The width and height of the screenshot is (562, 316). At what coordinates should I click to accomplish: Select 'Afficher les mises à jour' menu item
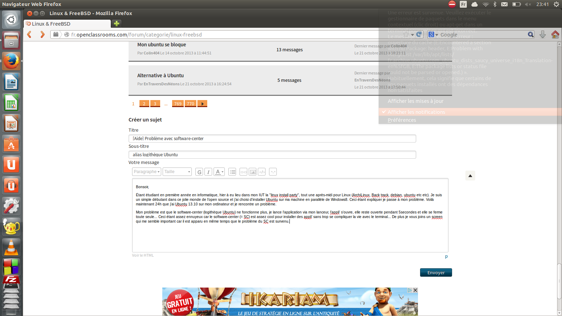415,101
